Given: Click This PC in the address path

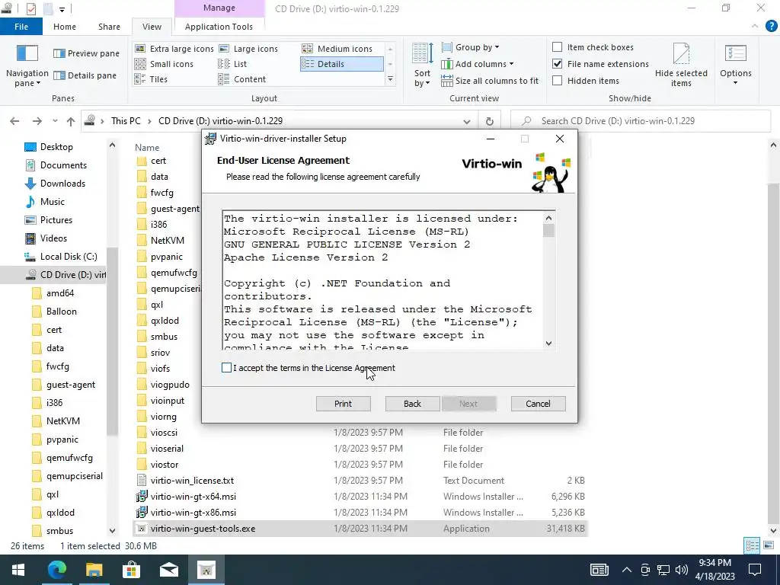Looking at the screenshot, I should [x=126, y=121].
